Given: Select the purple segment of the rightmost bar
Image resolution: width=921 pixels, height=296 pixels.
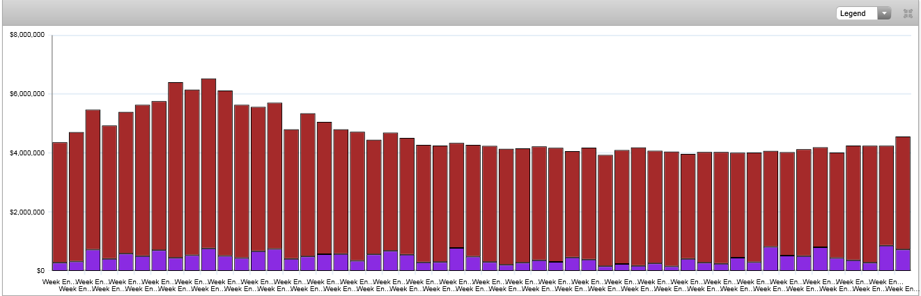Looking at the screenshot, I should coord(903,260).
